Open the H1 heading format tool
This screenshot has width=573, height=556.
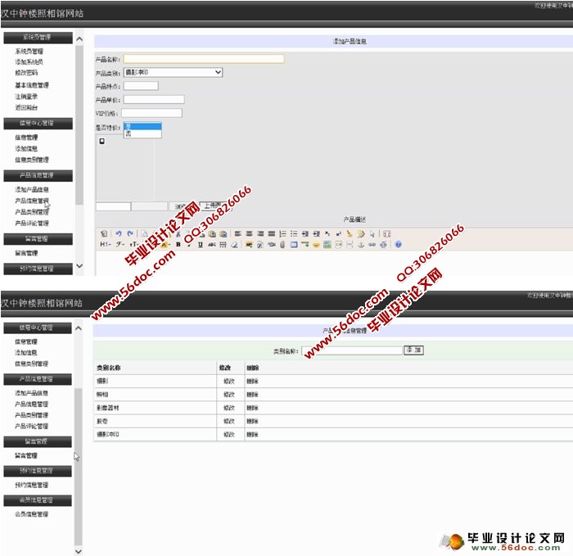click(106, 244)
